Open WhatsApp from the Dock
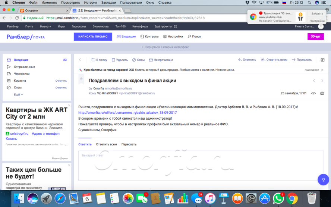 pos(278,198)
